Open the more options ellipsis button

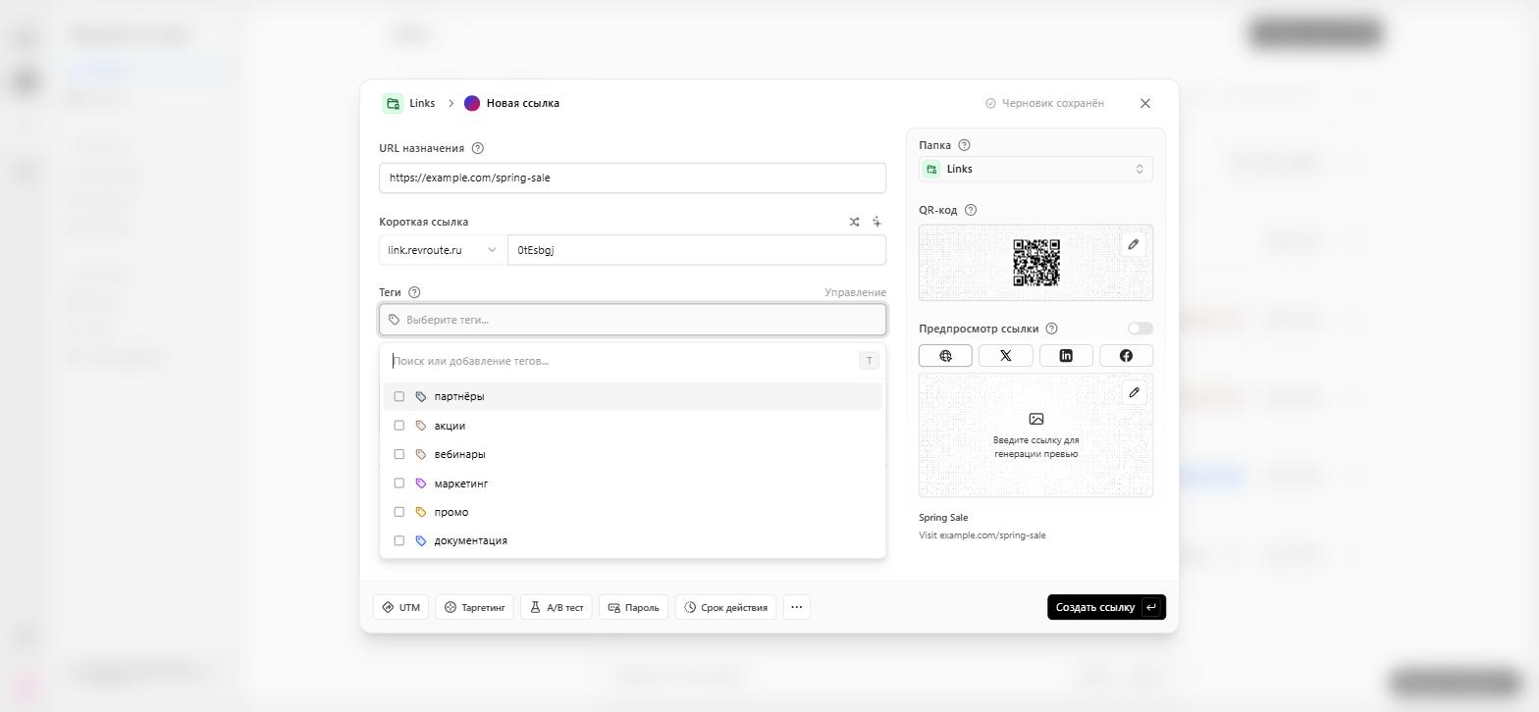(x=797, y=607)
